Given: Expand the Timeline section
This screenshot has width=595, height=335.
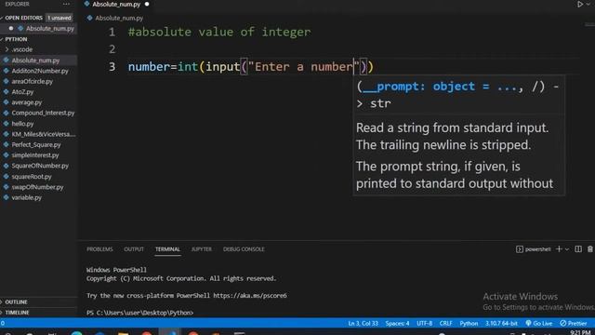Looking at the screenshot, I should pyautogui.click(x=16, y=313).
